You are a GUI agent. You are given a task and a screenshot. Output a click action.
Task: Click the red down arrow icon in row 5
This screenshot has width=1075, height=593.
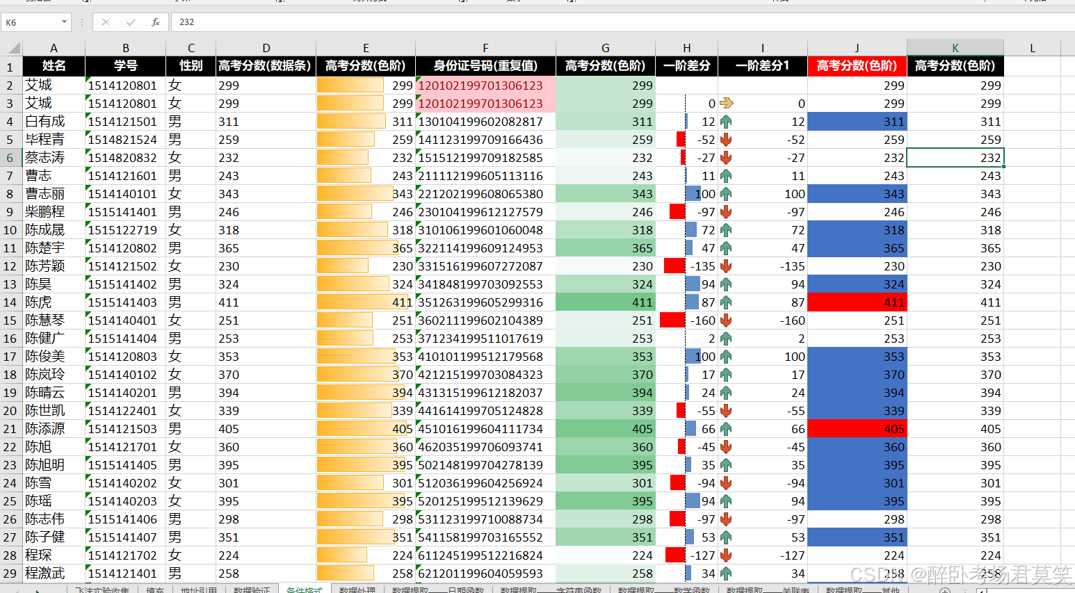click(x=726, y=139)
